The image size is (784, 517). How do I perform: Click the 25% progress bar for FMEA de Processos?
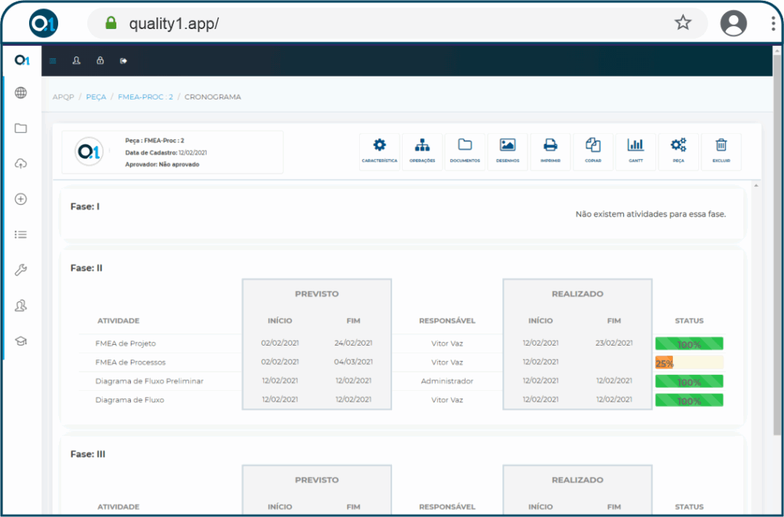[689, 363]
